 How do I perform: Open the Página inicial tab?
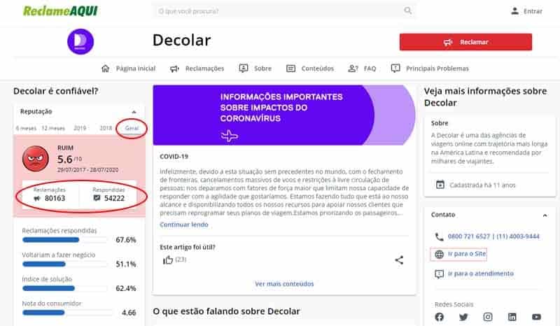135,69
